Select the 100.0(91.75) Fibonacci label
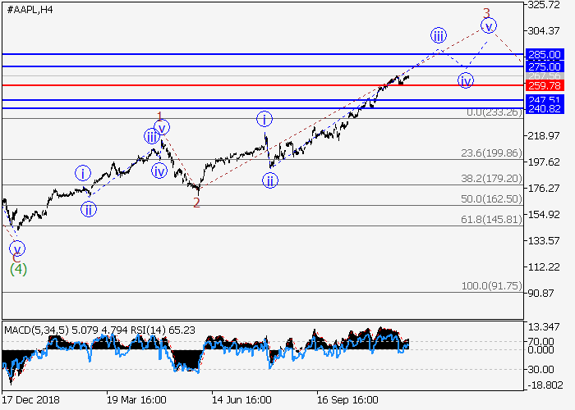Viewport: 575px width, 410px height. click(491, 285)
